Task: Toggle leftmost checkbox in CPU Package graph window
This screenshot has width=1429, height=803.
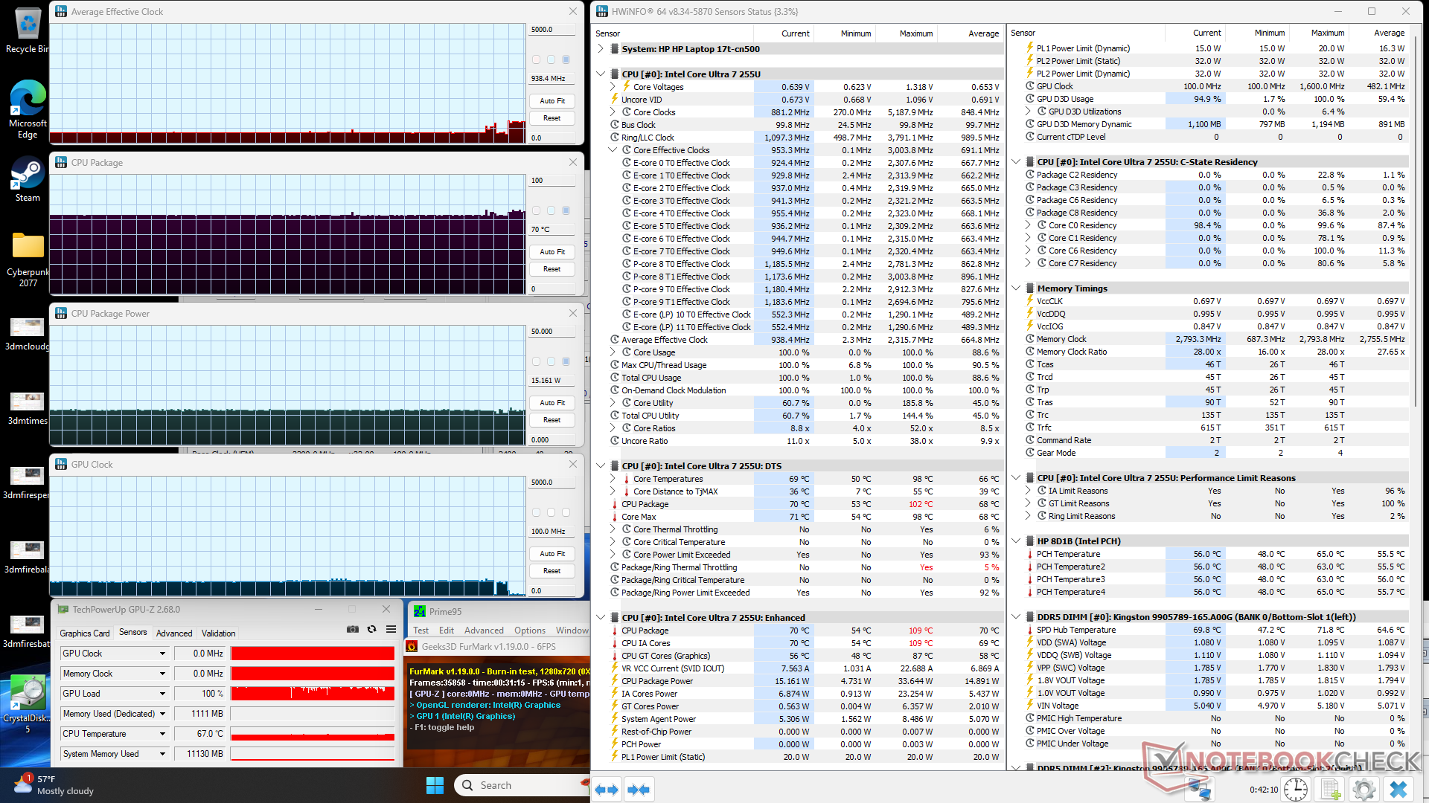Action: pyautogui.click(x=536, y=210)
